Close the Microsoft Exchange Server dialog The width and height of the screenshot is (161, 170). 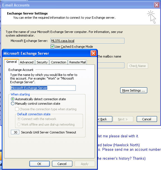[x=93, y=53]
